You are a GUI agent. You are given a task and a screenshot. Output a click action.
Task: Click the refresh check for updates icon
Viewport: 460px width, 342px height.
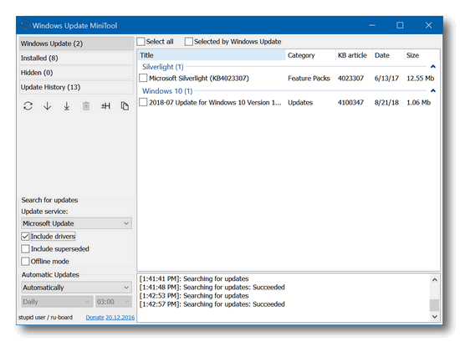[x=28, y=106]
